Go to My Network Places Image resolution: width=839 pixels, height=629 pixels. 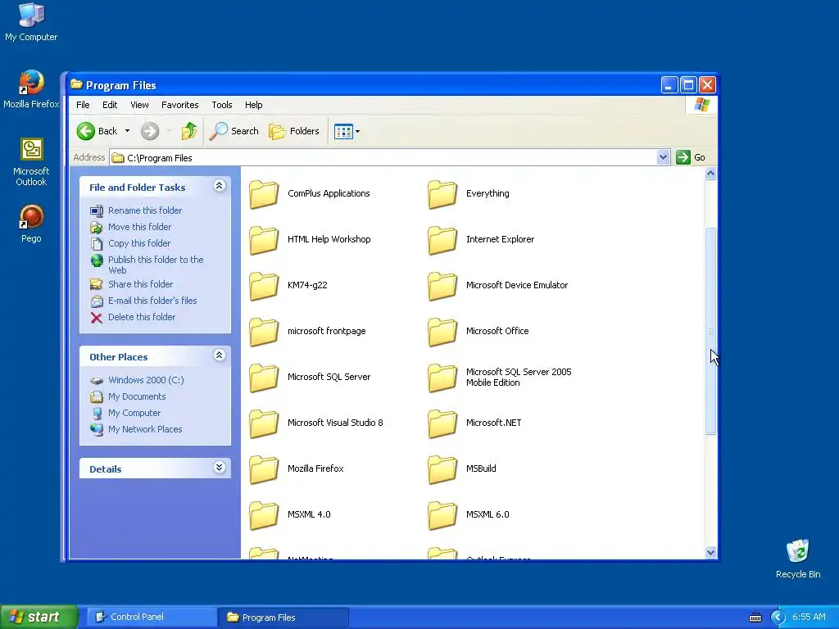click(145, 429)
